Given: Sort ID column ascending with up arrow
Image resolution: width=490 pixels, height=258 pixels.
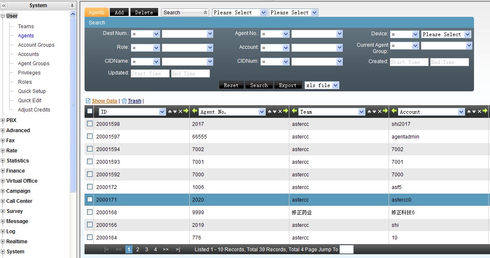Looking at the screenshot, I should click(x=170, y=112).
